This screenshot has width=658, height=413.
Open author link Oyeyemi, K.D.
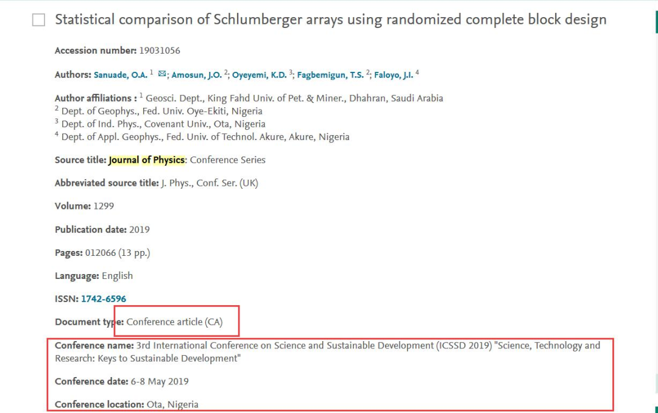click(x=260, y=75)
